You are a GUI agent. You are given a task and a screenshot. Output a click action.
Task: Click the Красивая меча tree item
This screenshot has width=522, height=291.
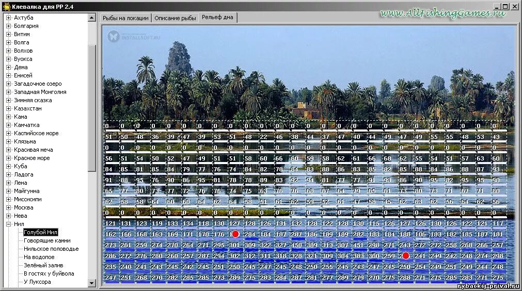click(x=33, y=150)
